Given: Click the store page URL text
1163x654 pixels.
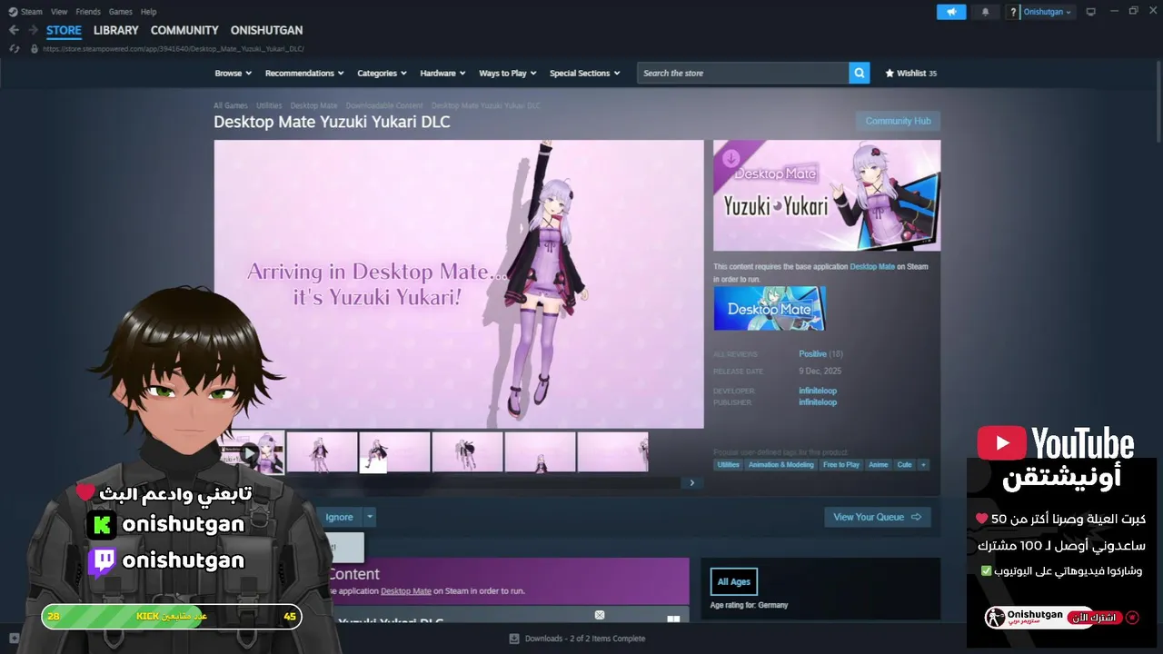Looking at the screenshot, I should pos(174,49).
